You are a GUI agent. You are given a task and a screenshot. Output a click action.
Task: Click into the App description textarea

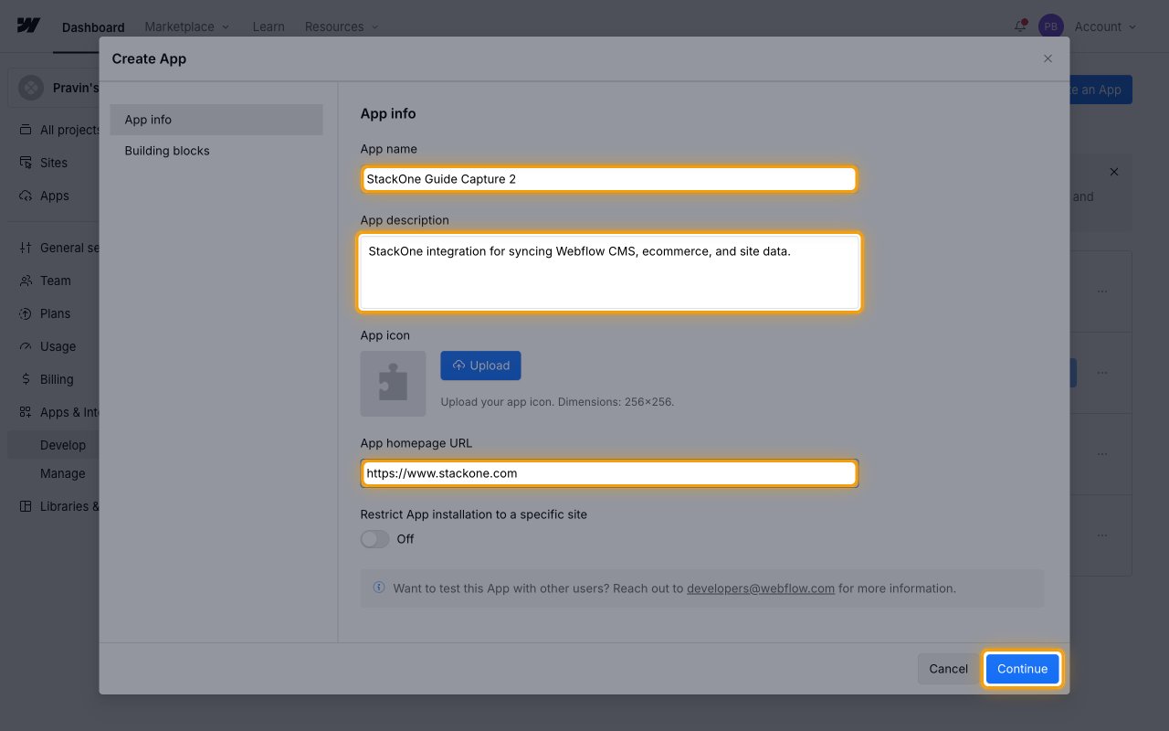point(609,272)
